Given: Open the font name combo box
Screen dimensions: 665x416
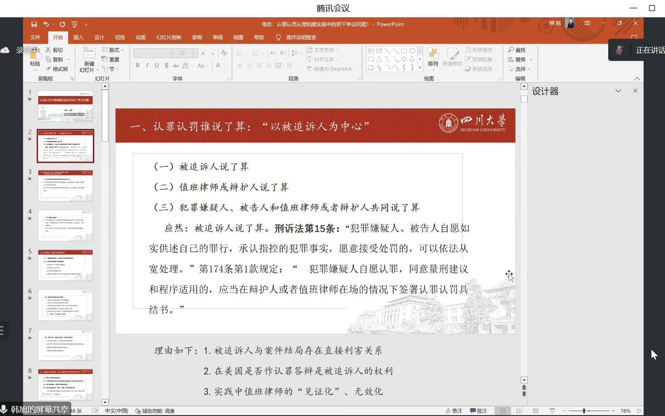Looking at the screenshot, I should pos(155,53).
